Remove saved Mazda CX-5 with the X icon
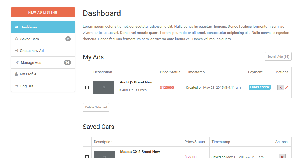 [x=282, y=156]
